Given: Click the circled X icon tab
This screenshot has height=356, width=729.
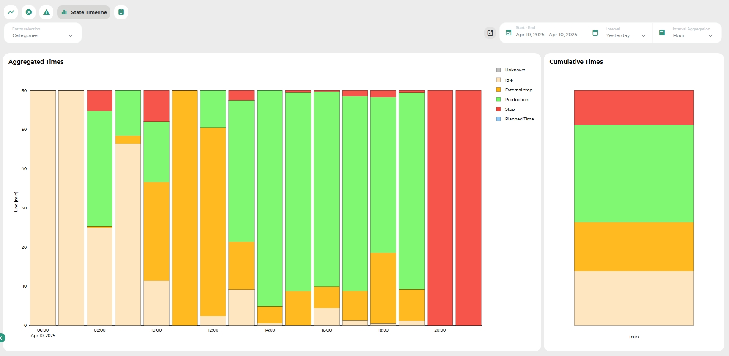Looking at the screenshot, I should (x=29, y=12).
